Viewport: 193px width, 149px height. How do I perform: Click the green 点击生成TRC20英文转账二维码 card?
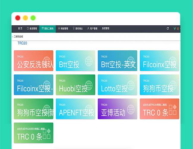click(34, 133)
